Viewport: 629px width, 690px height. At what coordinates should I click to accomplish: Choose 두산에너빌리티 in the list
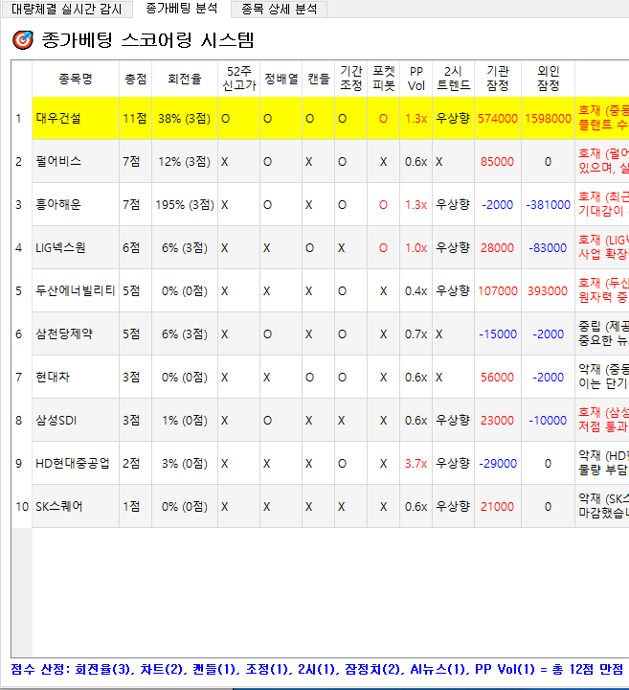(x=76, y=291)
